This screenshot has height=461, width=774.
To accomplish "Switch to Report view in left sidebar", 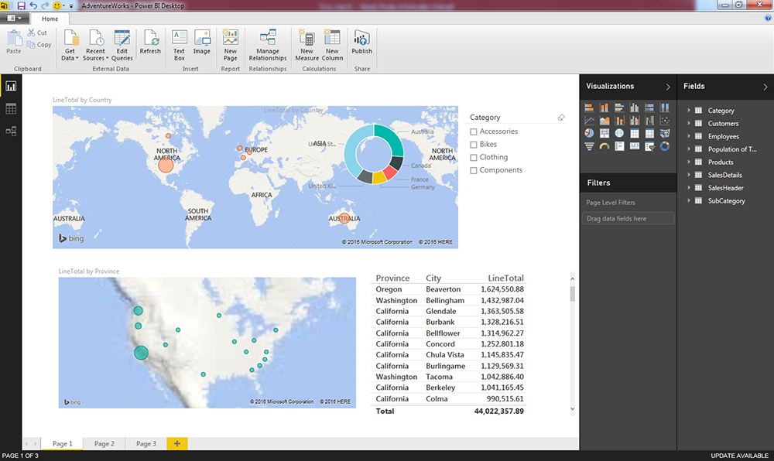I will 11,87.
